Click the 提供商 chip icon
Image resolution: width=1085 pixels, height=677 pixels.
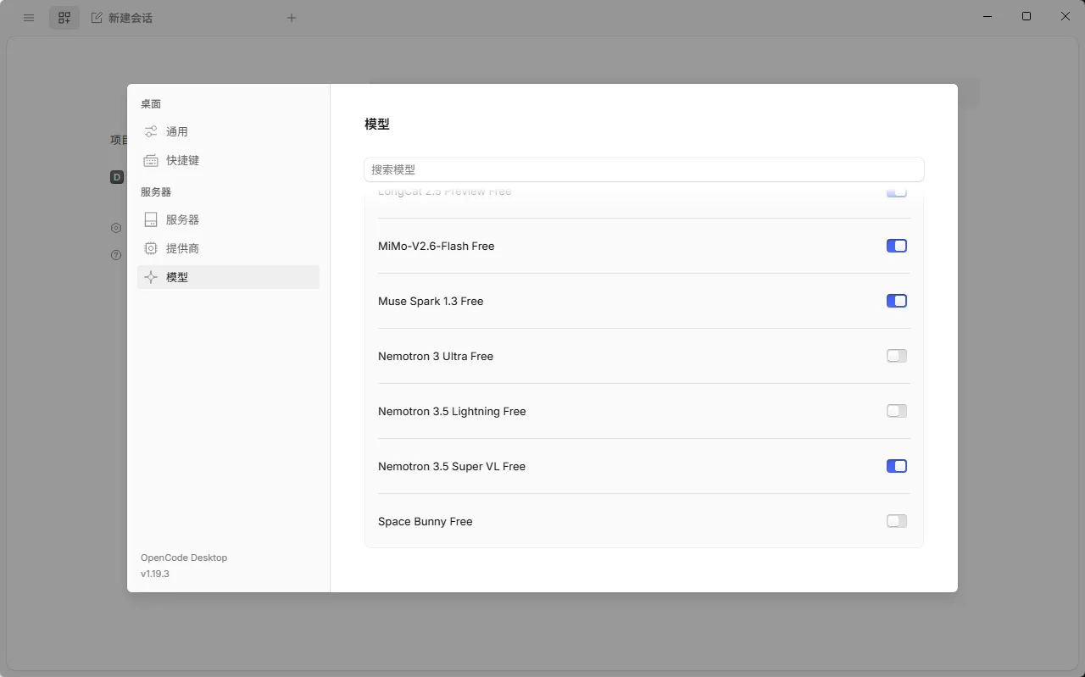click(x=151, y=248)
